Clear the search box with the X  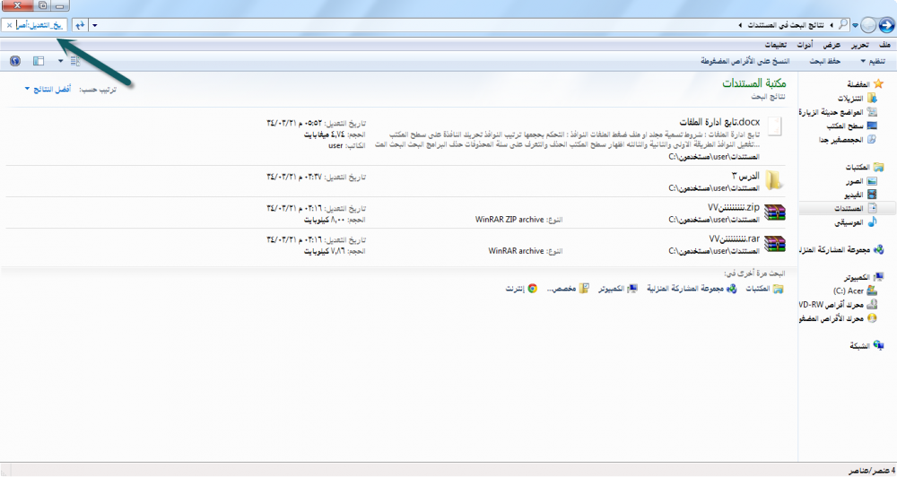9,25
